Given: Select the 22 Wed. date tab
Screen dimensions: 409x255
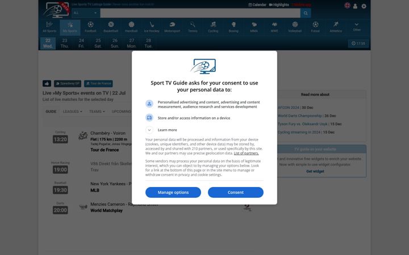Looking at the screenshot, I should click(x=48, y=43).
